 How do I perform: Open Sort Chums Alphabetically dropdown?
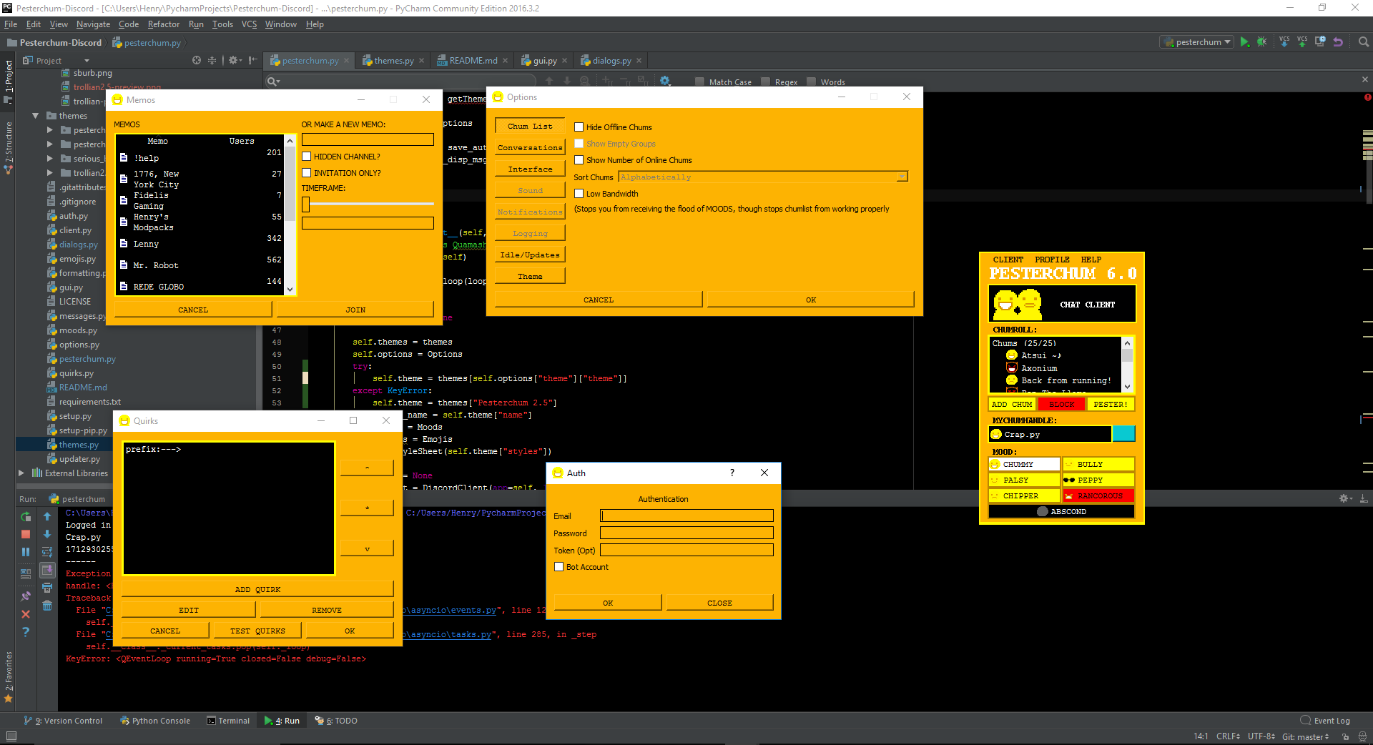click(763, 177)
